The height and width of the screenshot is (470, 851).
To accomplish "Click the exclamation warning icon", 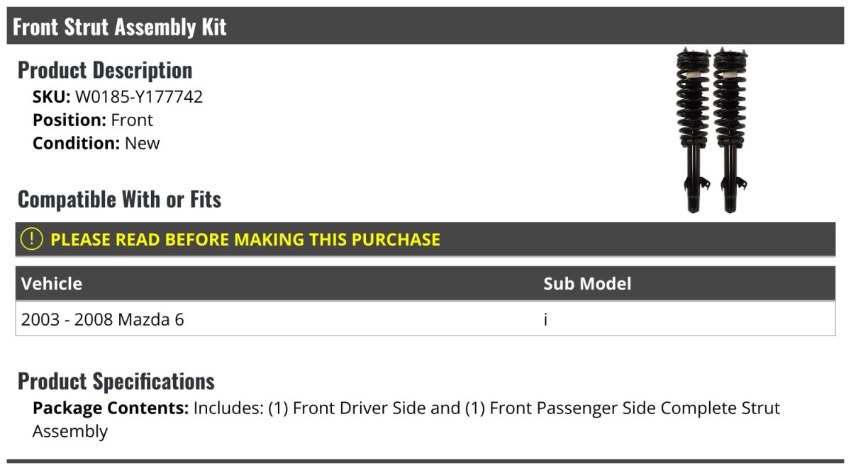I will coord(32,239).
